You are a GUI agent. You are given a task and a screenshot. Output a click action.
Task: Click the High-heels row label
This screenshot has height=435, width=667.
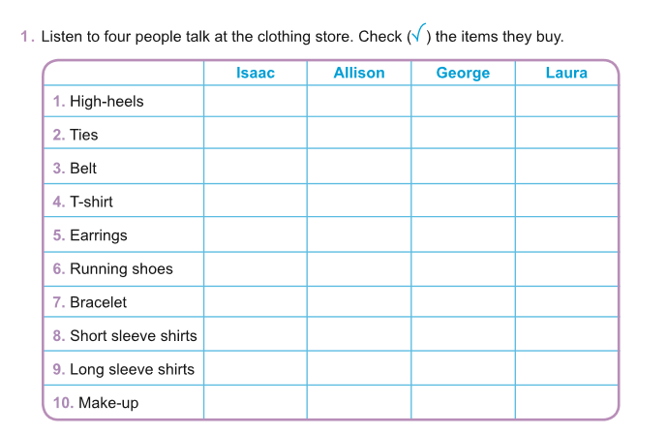pos(106,101)
